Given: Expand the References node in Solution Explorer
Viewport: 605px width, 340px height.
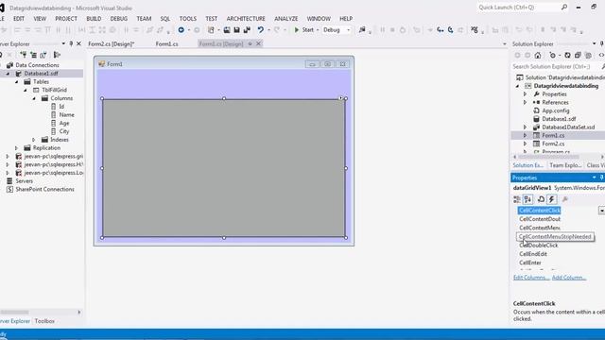Looking at the screenshot, I should point(526,102).
